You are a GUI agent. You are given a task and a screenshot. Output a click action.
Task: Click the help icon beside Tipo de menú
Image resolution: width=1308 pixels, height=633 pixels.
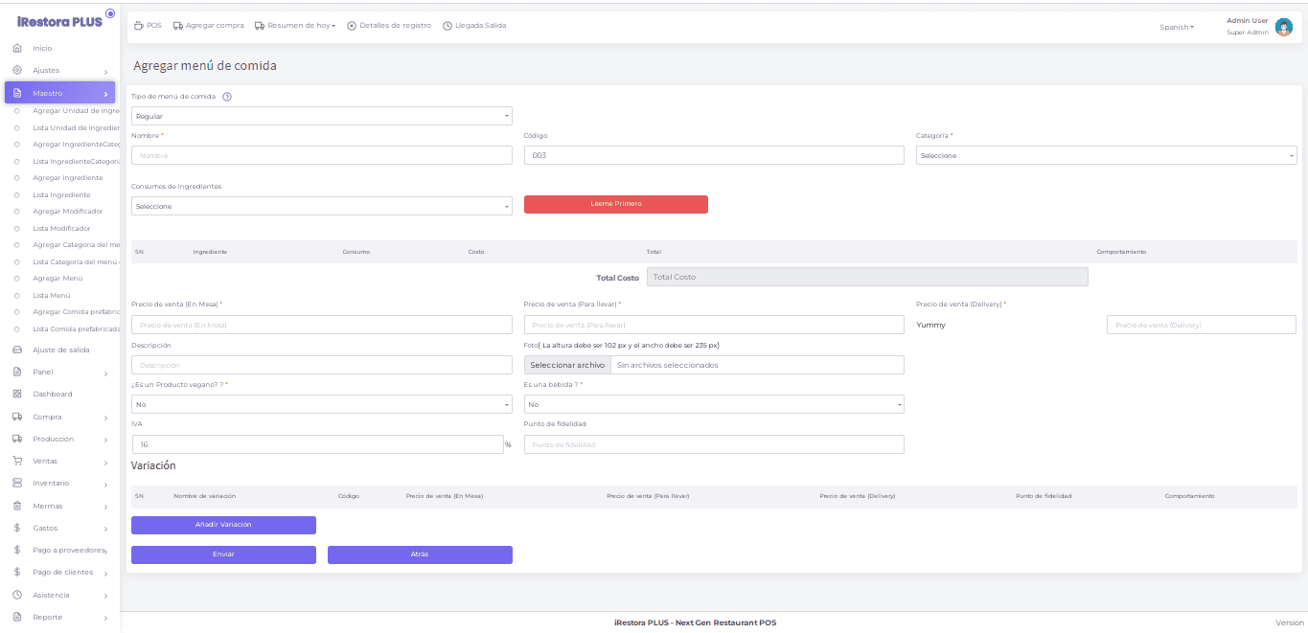coord(227,97)
